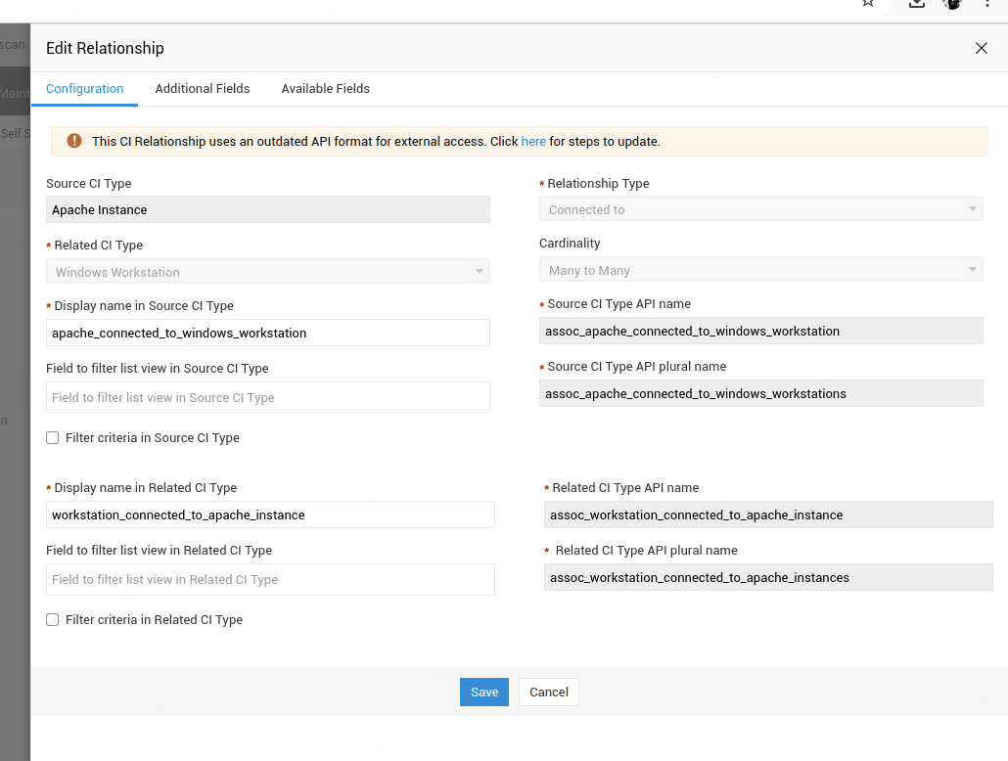1008x761 pixels.
Task: Click the Field to filter list view in Source CI Type input
Action: pyautogui.click(x=268, y=397)
